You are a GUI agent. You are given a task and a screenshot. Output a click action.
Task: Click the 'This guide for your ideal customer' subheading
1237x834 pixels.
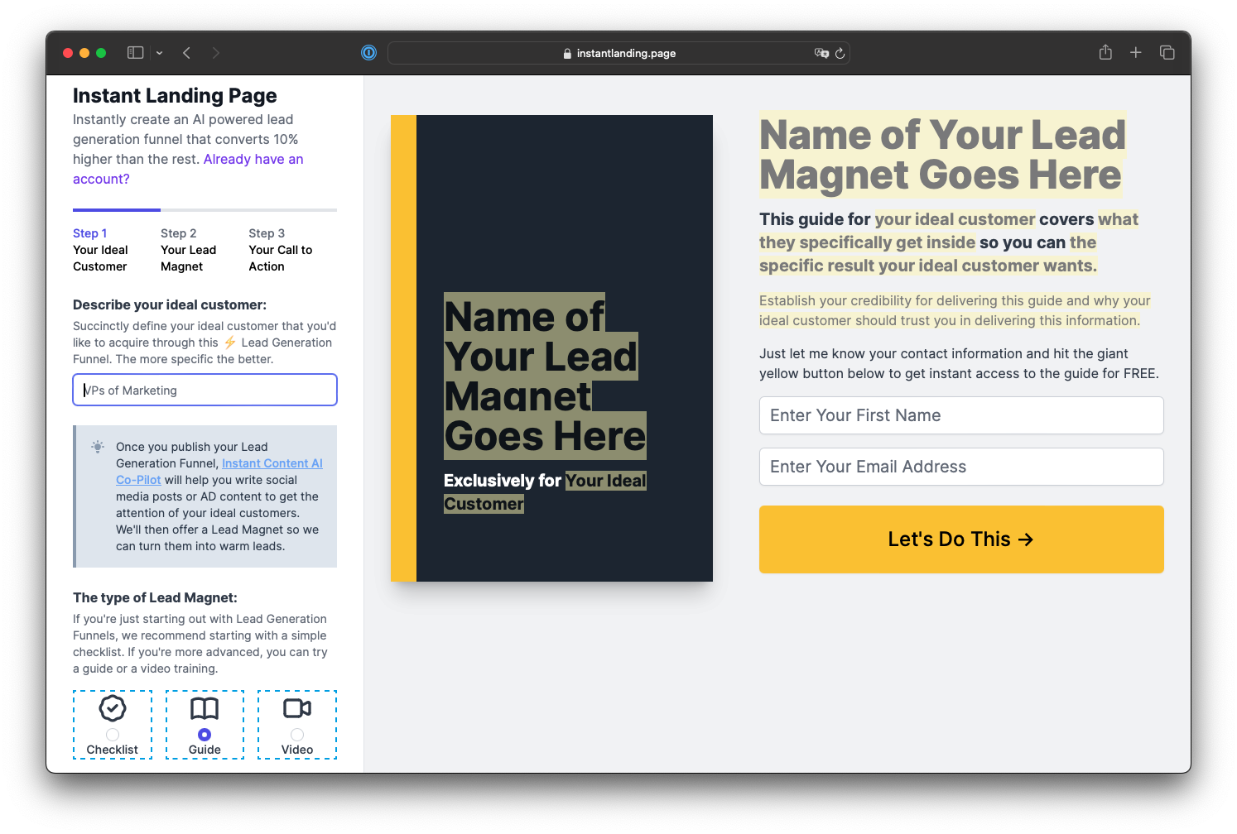[949, 242]
